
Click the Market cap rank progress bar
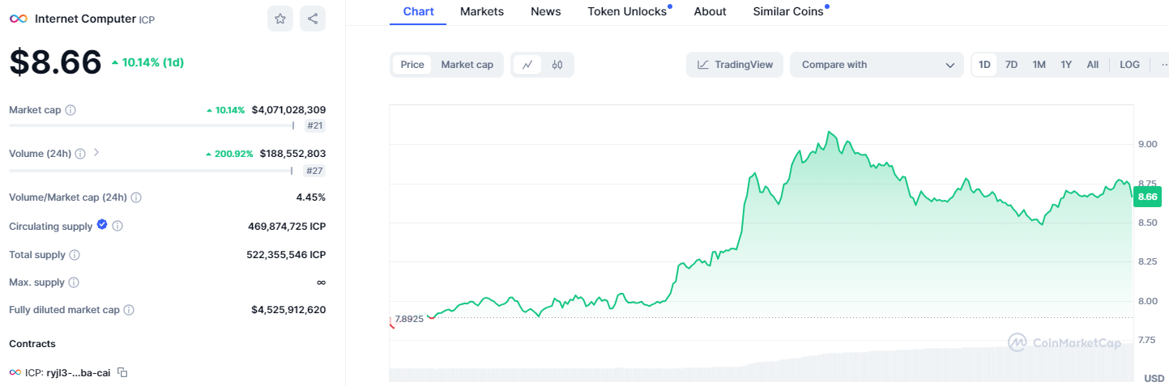(151, 125)
